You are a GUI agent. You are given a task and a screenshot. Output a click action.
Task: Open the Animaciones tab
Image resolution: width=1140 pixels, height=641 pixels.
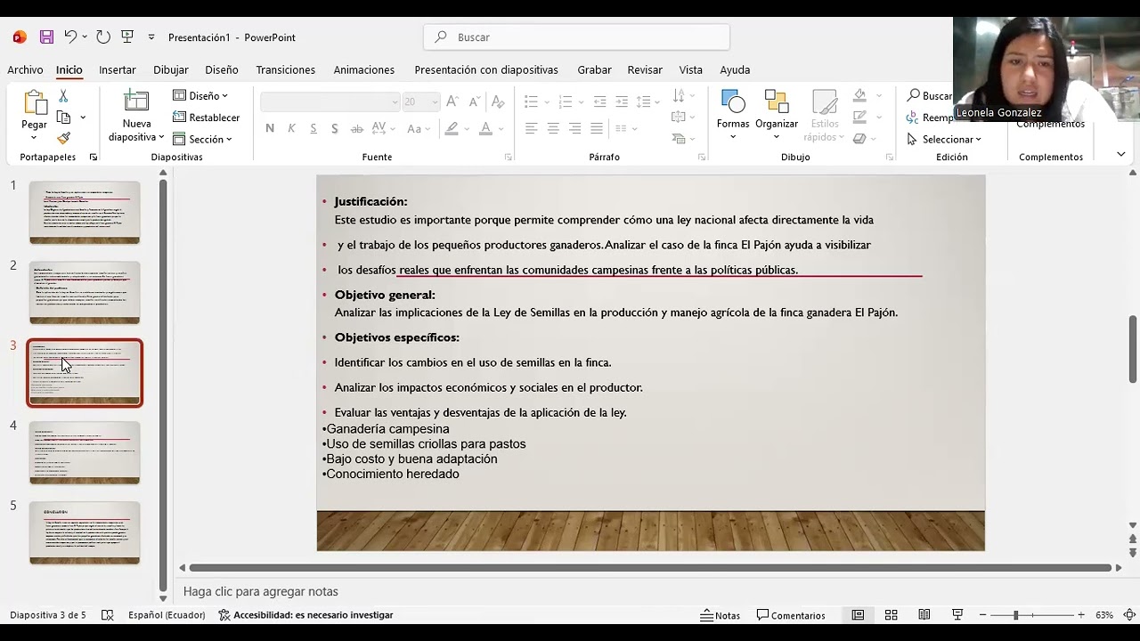pyautogui.click(x=364, y=69)
